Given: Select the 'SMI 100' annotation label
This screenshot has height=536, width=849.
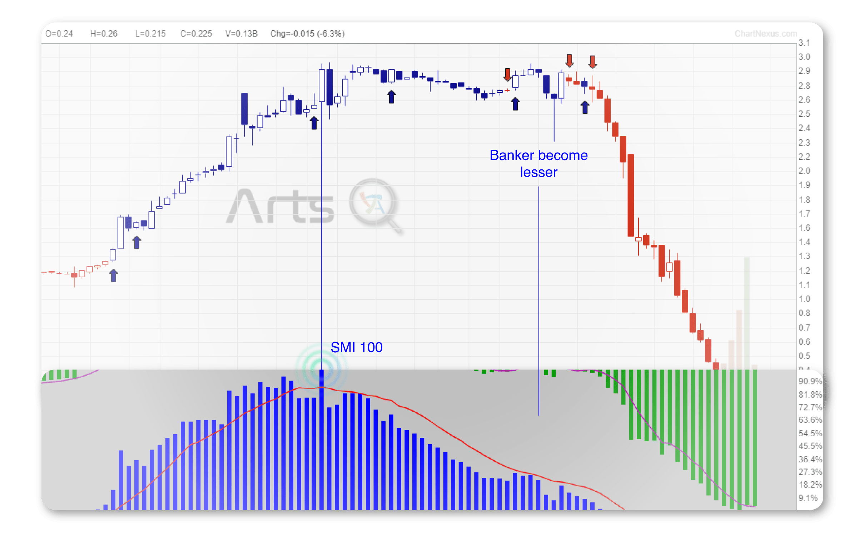Looking at the screenshot, I should click(357, 347).
